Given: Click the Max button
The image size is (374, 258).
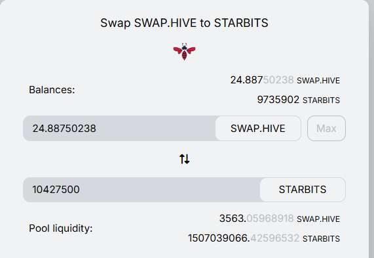Looking at the screenshot, I should tap(326, 129).
